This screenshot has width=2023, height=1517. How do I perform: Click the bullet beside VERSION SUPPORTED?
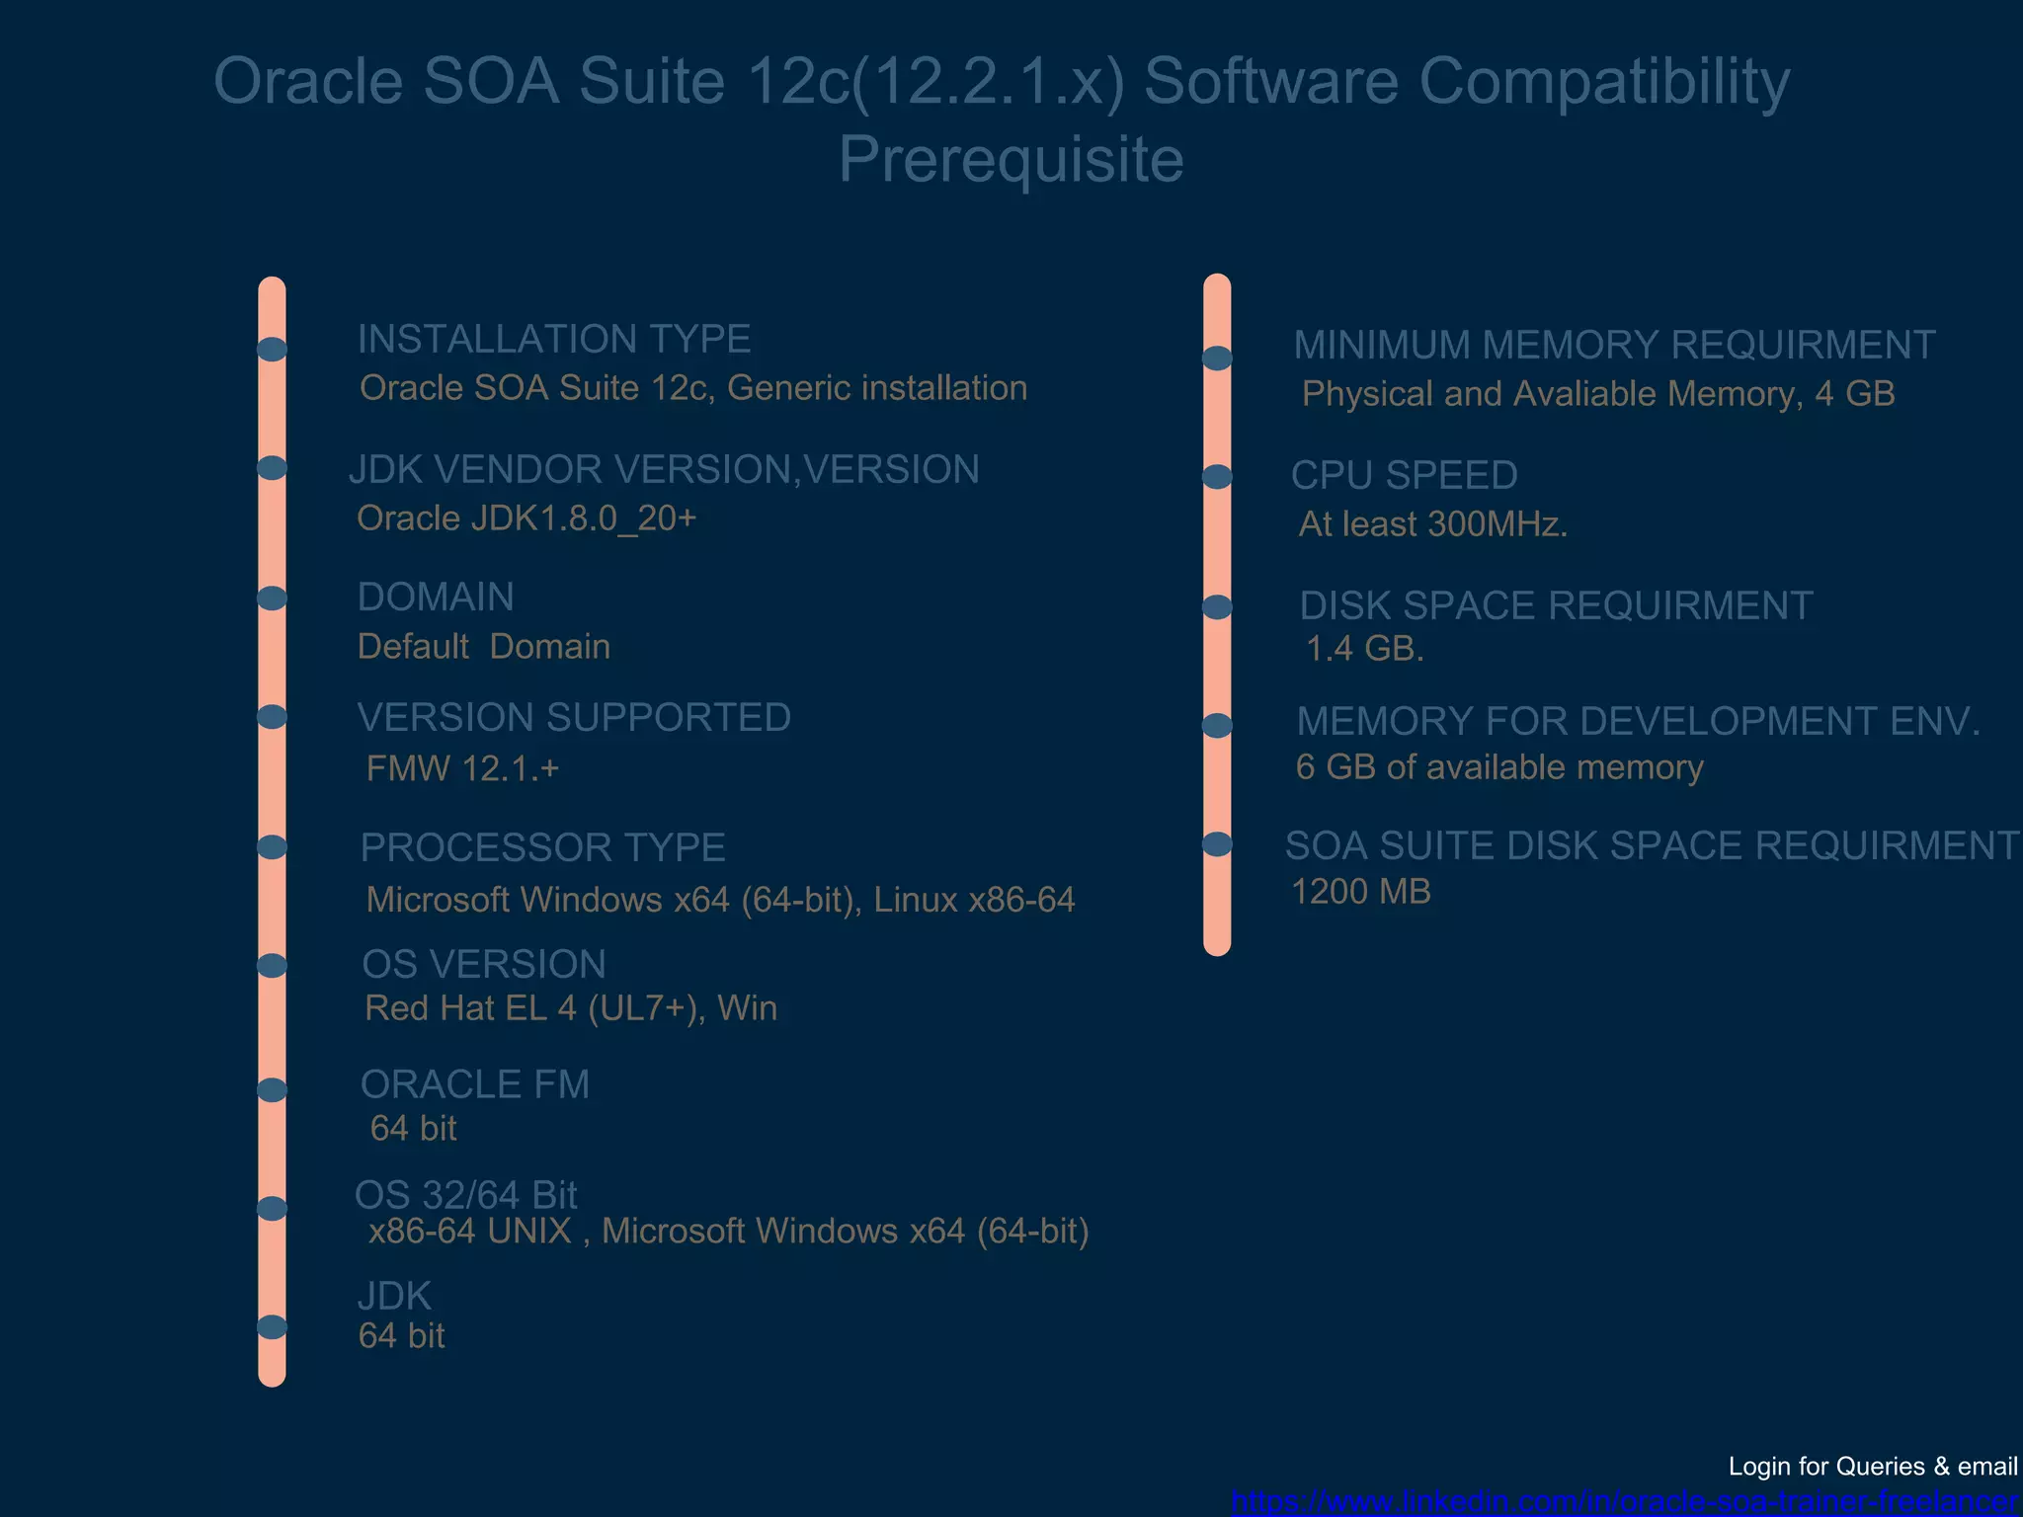(272, 716)
